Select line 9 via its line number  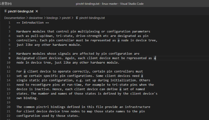(9, 58)
